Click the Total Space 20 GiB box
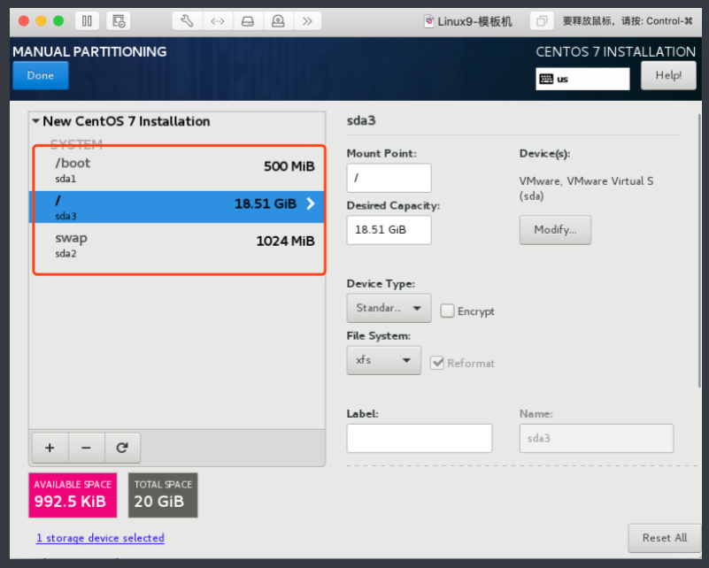Image resolution: width=709 pixels, height=568 pixels. 163,495
